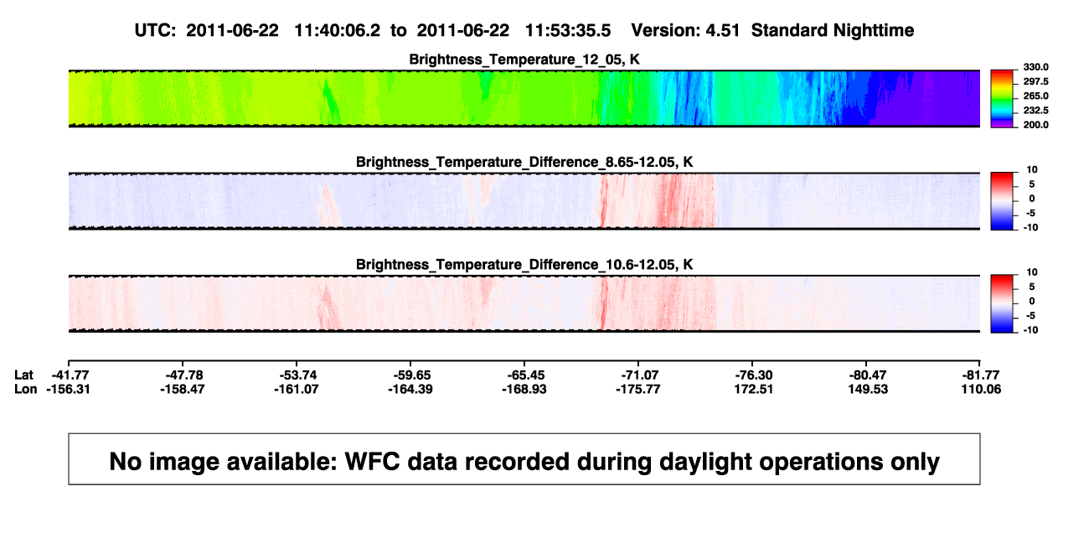The width and height of the screenshot is (1089, 559).
Task: Click the latitude value -80.47
Action: (866, 375)
